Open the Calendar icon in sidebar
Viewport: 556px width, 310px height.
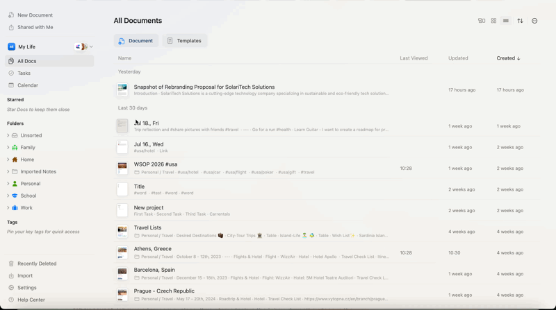point(11,85)
